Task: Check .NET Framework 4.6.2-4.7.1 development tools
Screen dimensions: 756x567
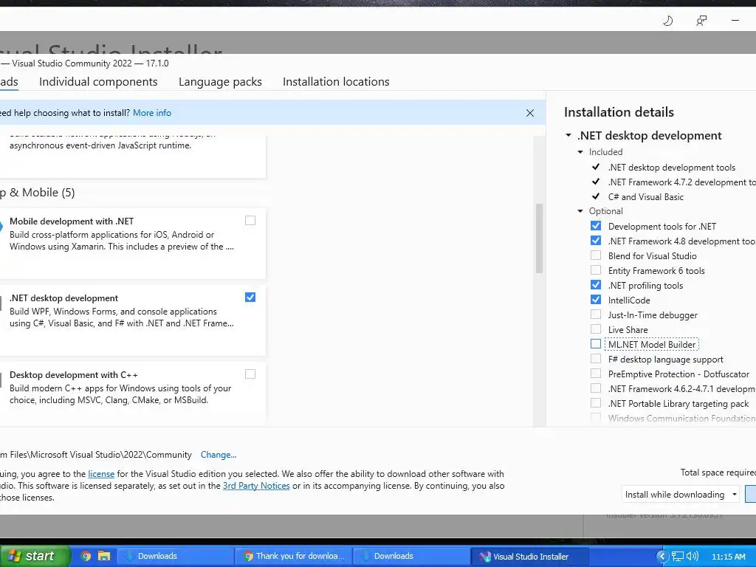Action: coord(596,388)
